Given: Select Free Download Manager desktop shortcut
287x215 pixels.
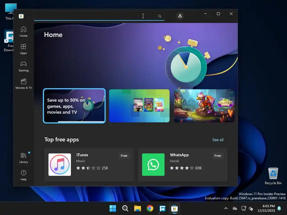Looking at the screenshot, I should [x=9, y=41].
